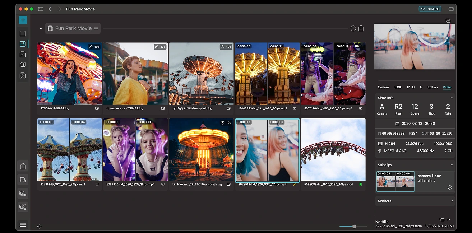This screenshot has width=472, height=233.
Task: Edit the Camera slate value A
Action: click(382, 107)
